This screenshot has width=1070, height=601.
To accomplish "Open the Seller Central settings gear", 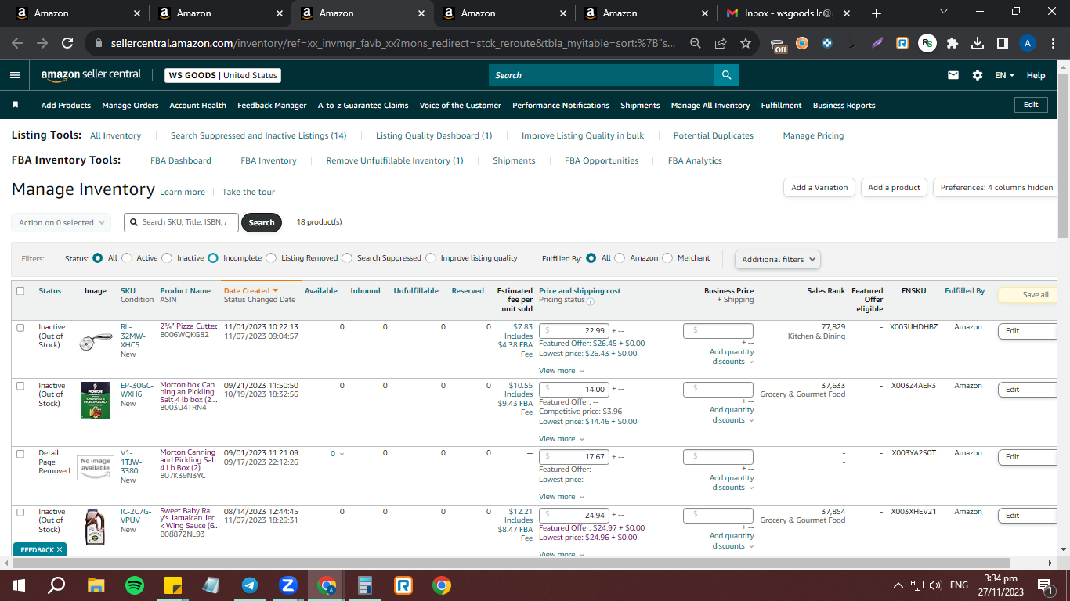I will (977, 75).
